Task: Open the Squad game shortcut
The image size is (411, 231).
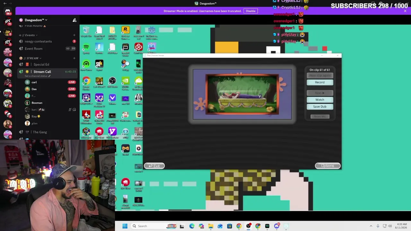Action: (99, 65)
